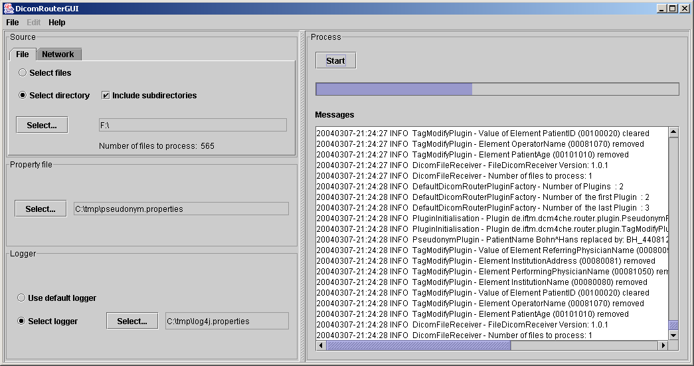
Task: Click the Messages horizontal scroll right arrow
Action: (x=663, y=346)
